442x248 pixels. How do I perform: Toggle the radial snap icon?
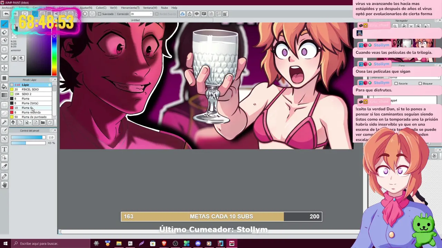[x=64, y=14]
